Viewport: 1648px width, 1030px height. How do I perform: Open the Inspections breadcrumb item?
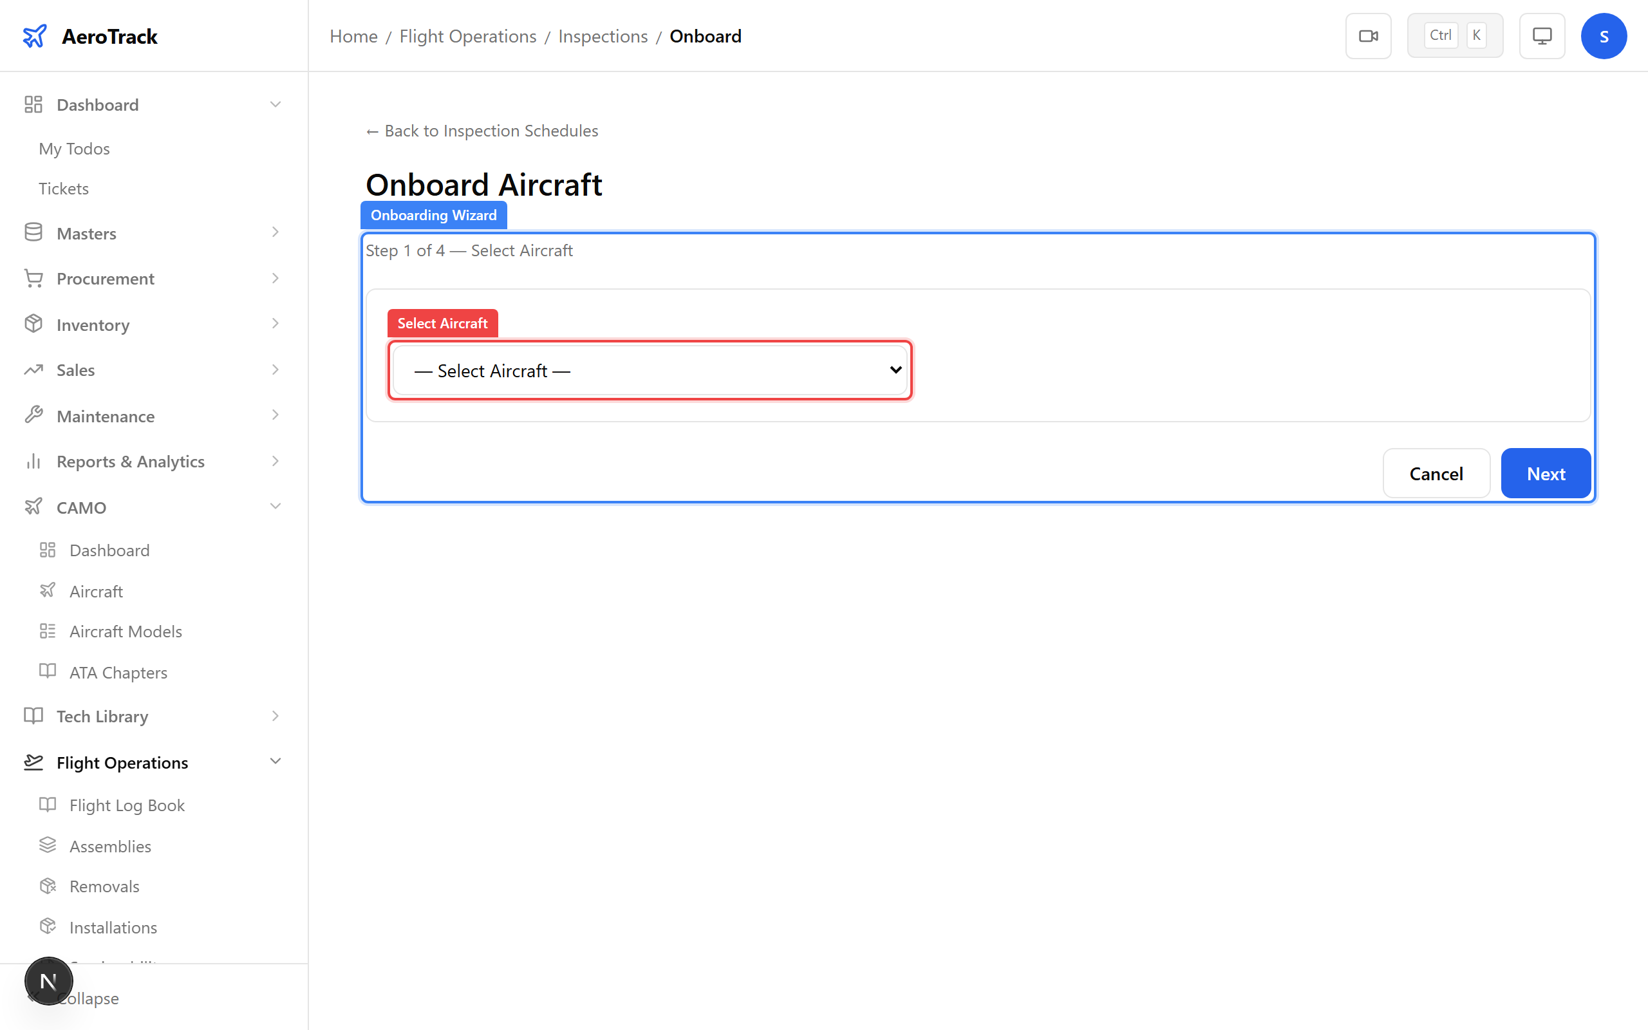point(602,35)
